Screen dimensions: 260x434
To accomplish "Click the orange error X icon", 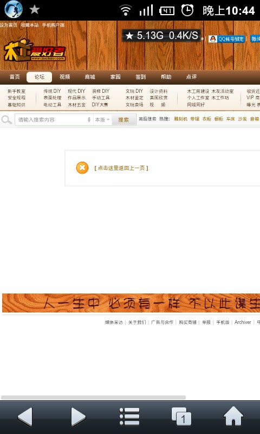I will (82, 168).
